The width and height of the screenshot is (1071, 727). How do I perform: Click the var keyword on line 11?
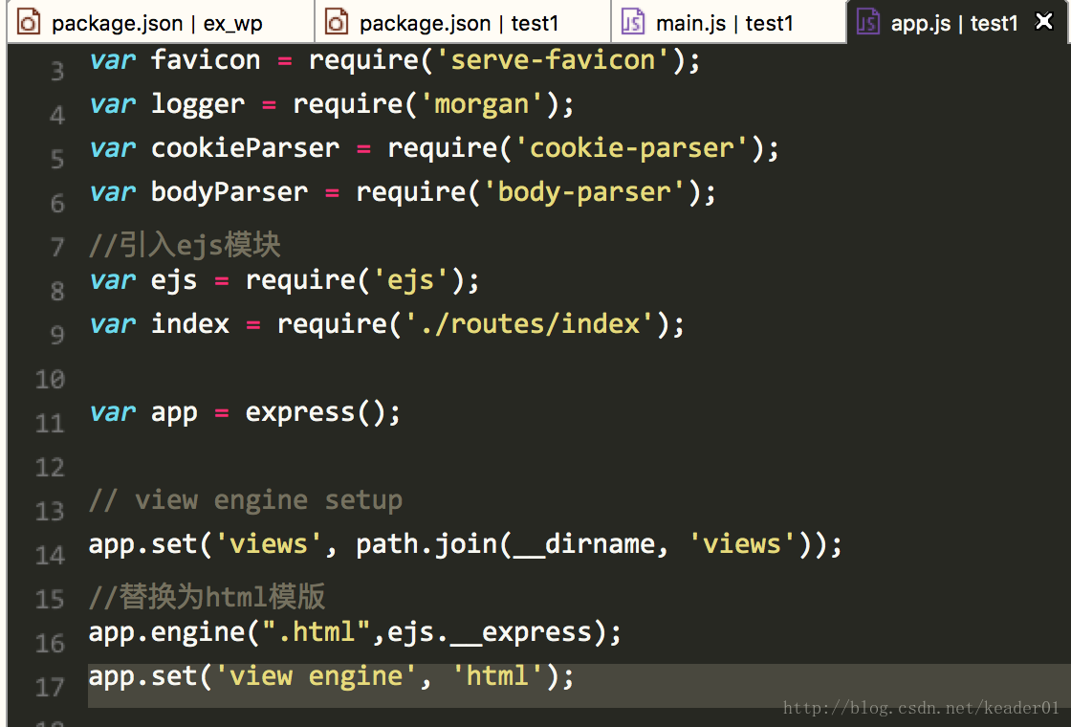[113, 412]
